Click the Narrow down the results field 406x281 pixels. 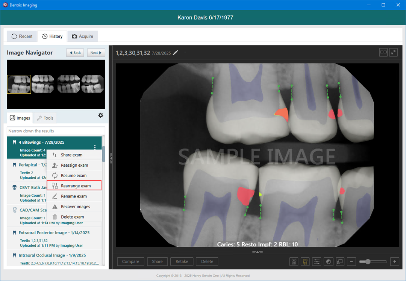[x=56, y=131]
